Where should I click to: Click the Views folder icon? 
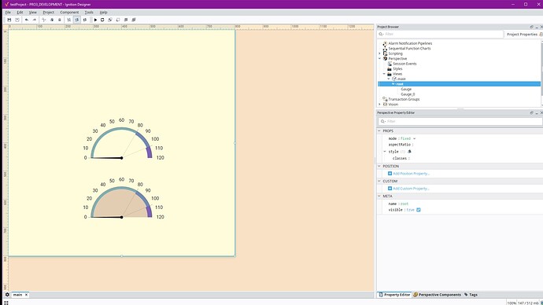coord(390,74)
